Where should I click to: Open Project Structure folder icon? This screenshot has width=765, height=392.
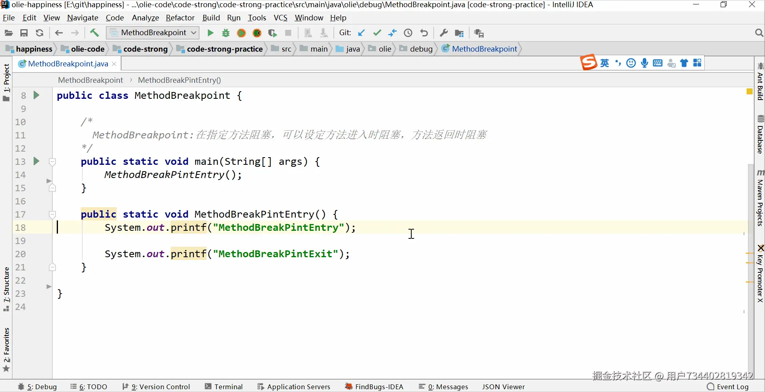[459, 33]
